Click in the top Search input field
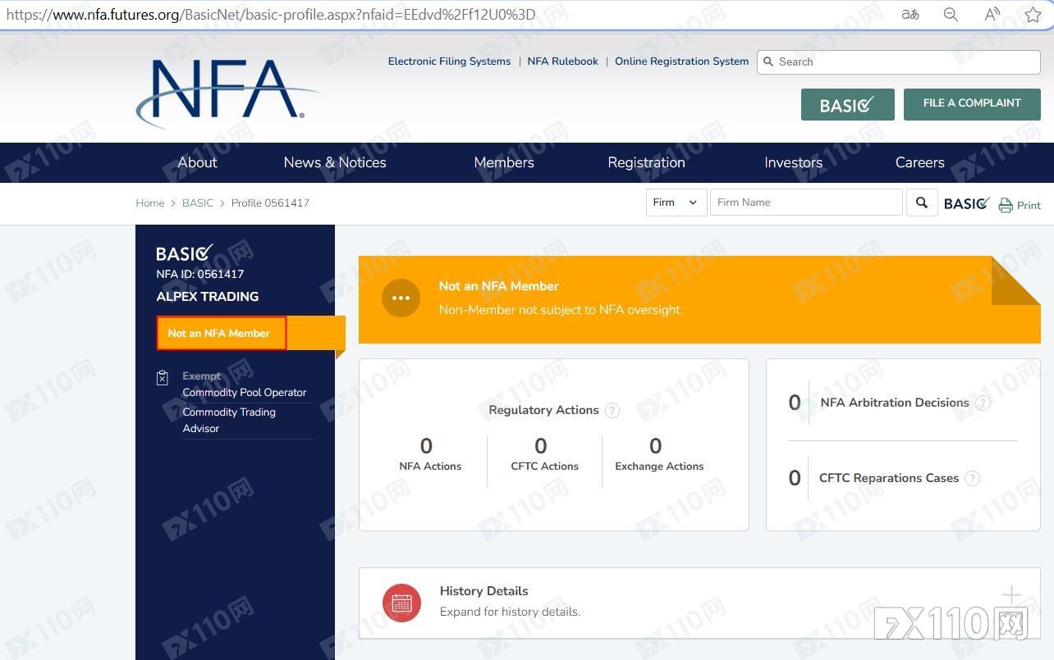The image size is (1054, 660). (899, 62)
